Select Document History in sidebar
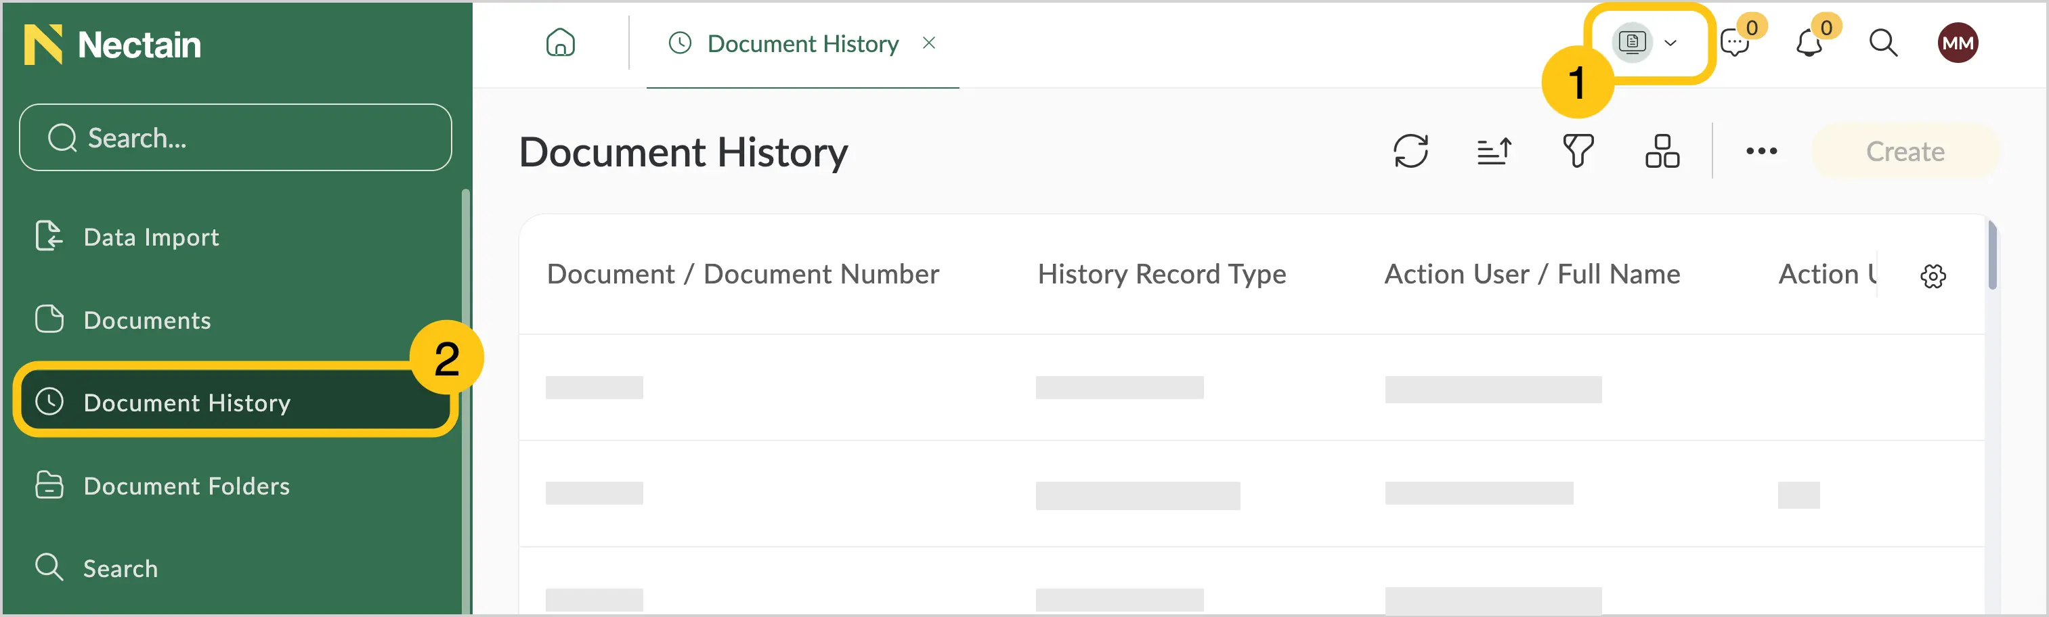The width and height of the screenshot is (2049, 617). [236, 403]
